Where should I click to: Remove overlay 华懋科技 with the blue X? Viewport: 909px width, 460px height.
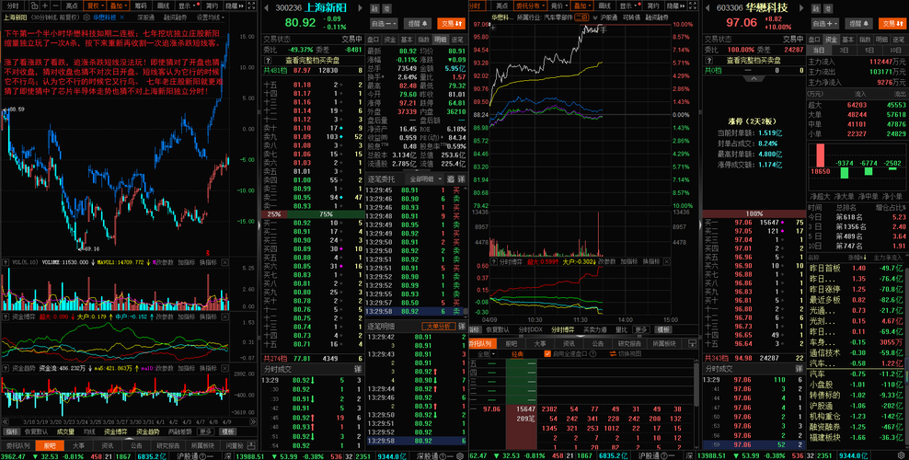[x=121, y=17]
